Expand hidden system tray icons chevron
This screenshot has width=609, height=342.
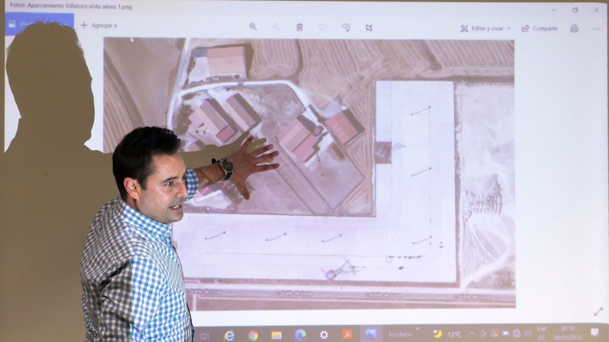coord(471,333)
